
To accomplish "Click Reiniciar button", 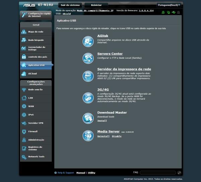I will [96, 5].
